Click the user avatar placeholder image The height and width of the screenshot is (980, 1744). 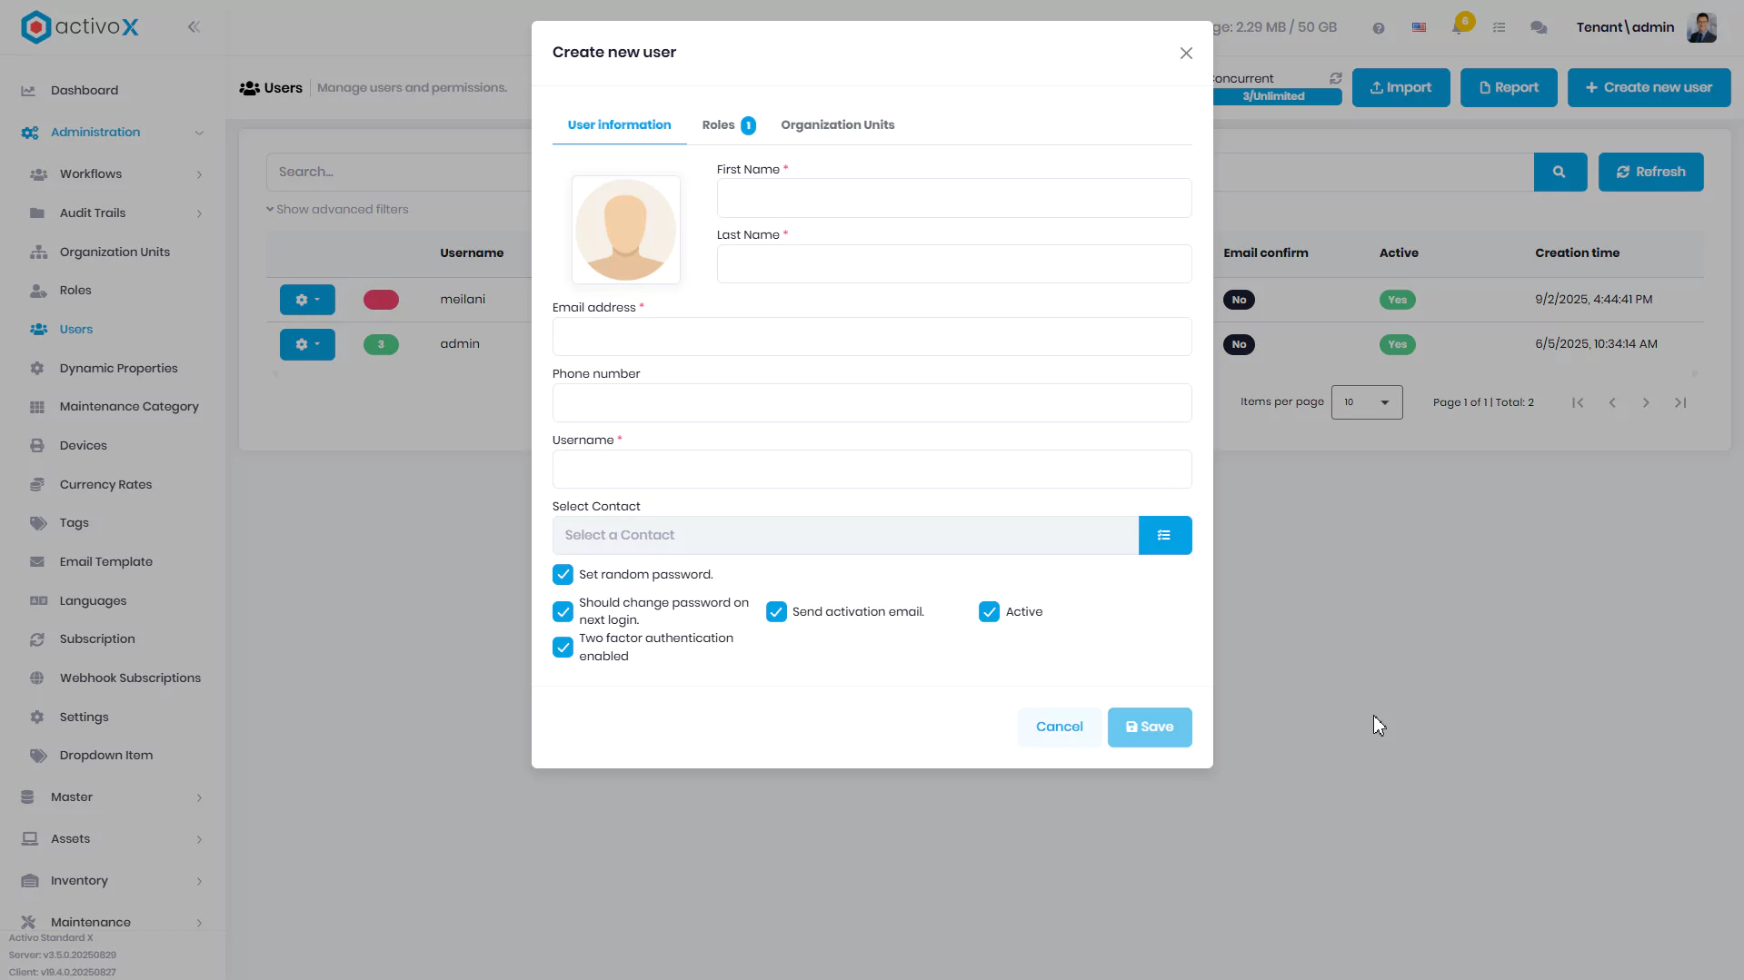coord(625,230)
